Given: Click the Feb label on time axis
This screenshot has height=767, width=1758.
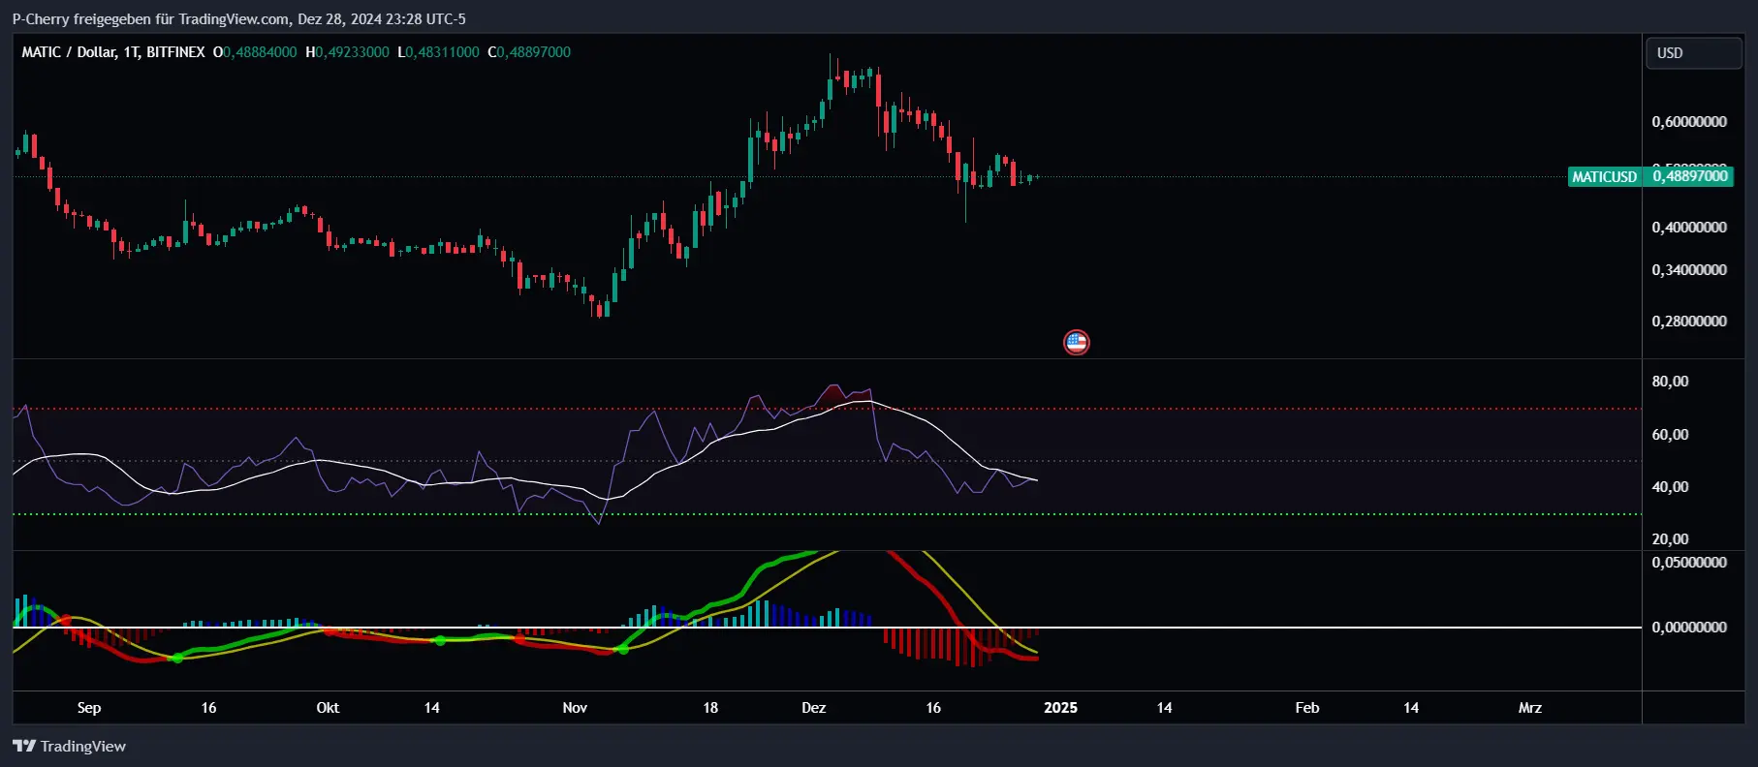Looking at the screenshot, I should coord(1307,708).
